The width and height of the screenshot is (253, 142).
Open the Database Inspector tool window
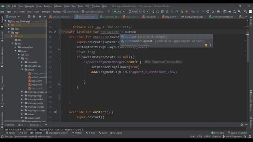[x=57, y=133]
